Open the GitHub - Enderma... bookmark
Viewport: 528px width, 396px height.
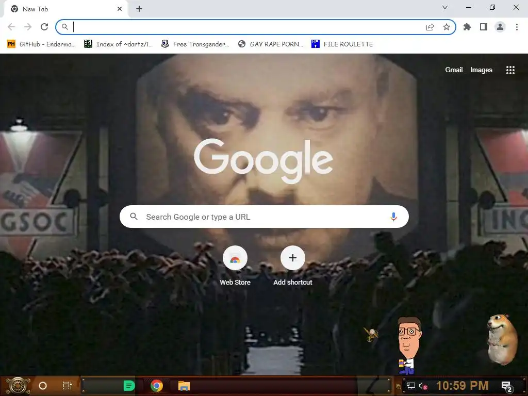pos(41,44)
